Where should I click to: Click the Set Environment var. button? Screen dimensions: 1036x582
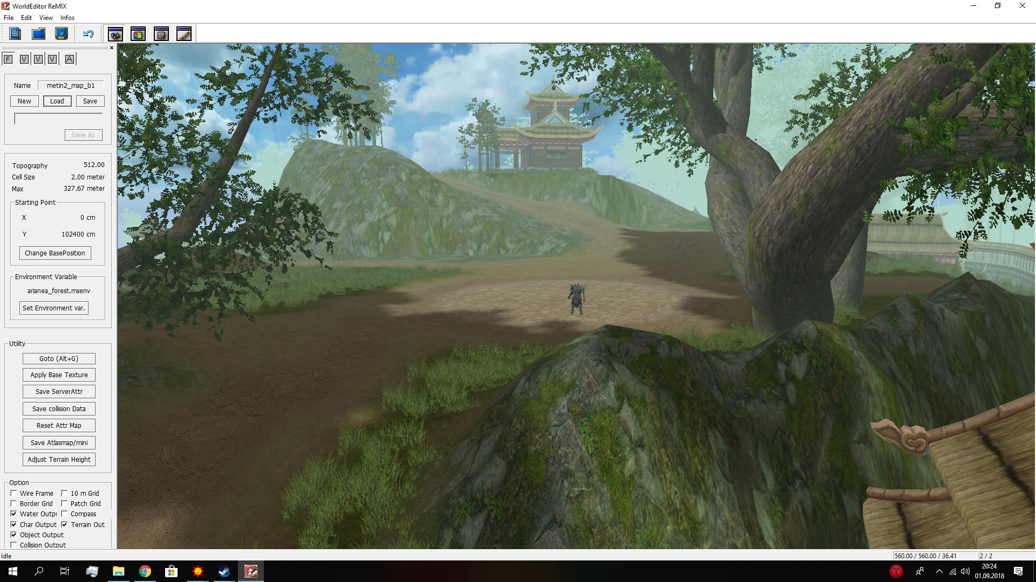[x=54, y=308]
